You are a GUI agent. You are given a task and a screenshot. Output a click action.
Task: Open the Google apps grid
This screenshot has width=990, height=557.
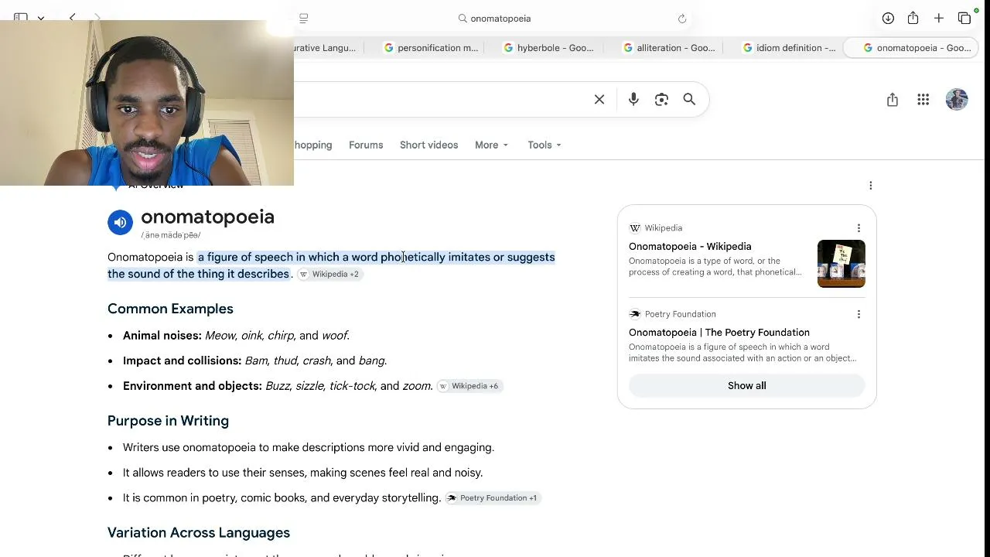923,99
